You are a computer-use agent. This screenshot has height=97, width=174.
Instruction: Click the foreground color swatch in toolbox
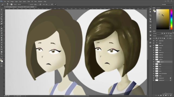point(1,60)
